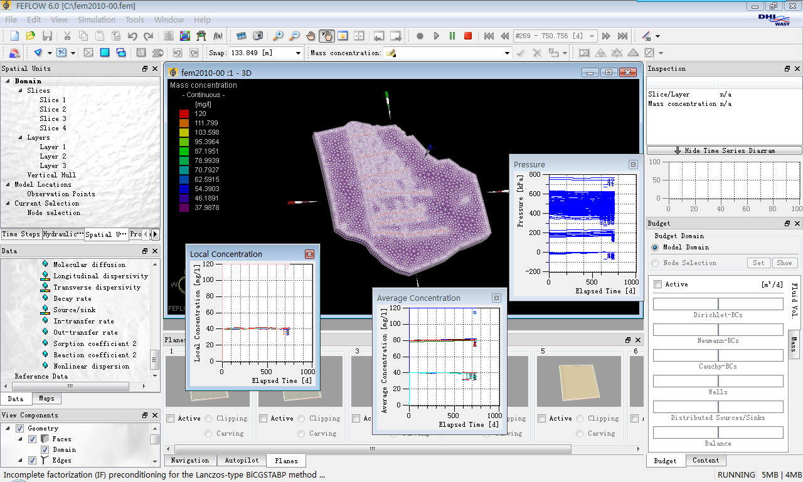Click the Save floppy-disk icon
This screenshot has width=803, height=482.
coord(47,36)
